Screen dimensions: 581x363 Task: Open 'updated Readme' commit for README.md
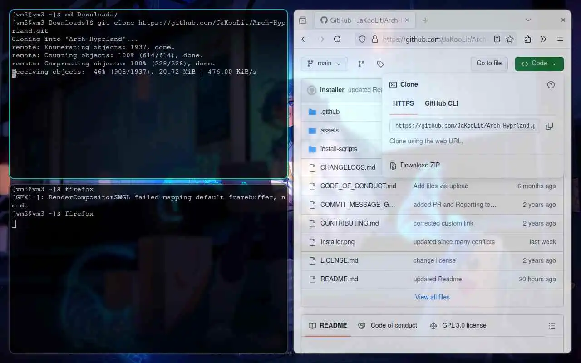click(x=438, y=279)
